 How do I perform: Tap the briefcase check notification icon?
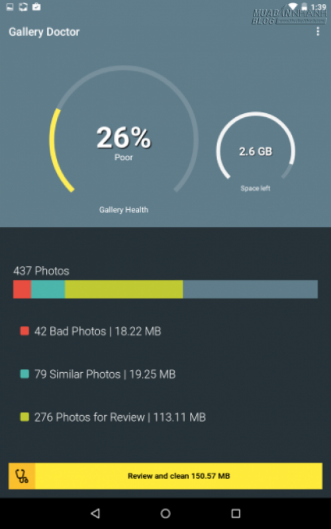pos(36,7)
